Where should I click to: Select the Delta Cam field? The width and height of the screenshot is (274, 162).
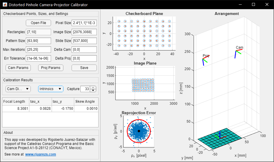[84, 50]
